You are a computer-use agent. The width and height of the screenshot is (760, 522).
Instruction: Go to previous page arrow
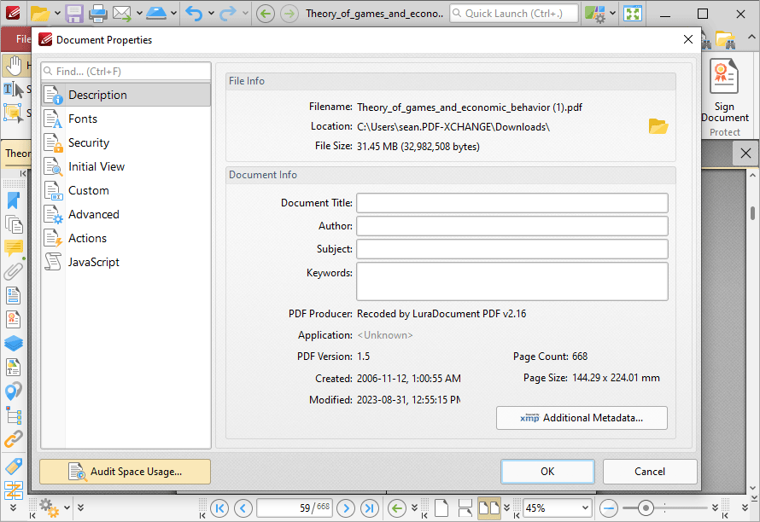(243, 508)
